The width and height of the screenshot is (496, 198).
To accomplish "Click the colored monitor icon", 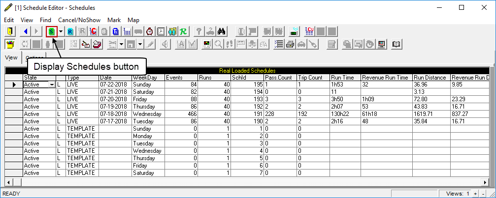I will (207, 44).
